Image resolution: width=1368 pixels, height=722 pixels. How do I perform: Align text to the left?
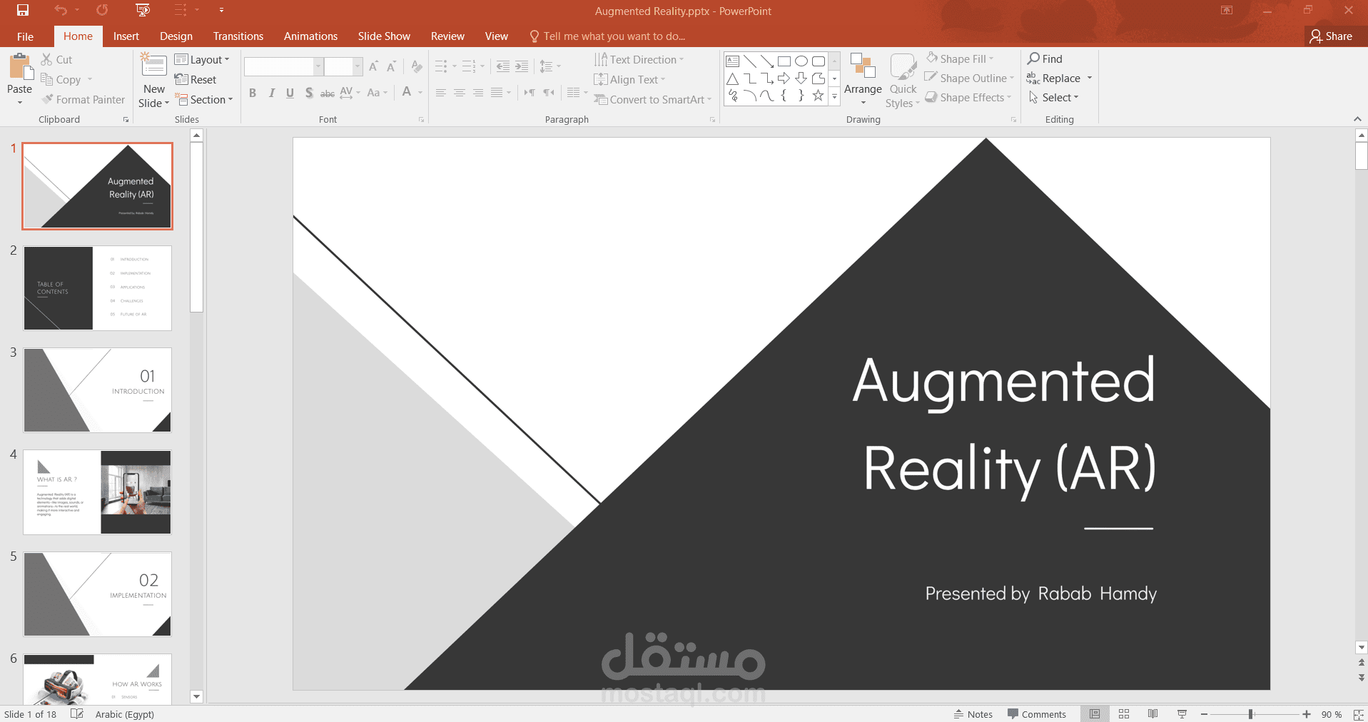441,93
